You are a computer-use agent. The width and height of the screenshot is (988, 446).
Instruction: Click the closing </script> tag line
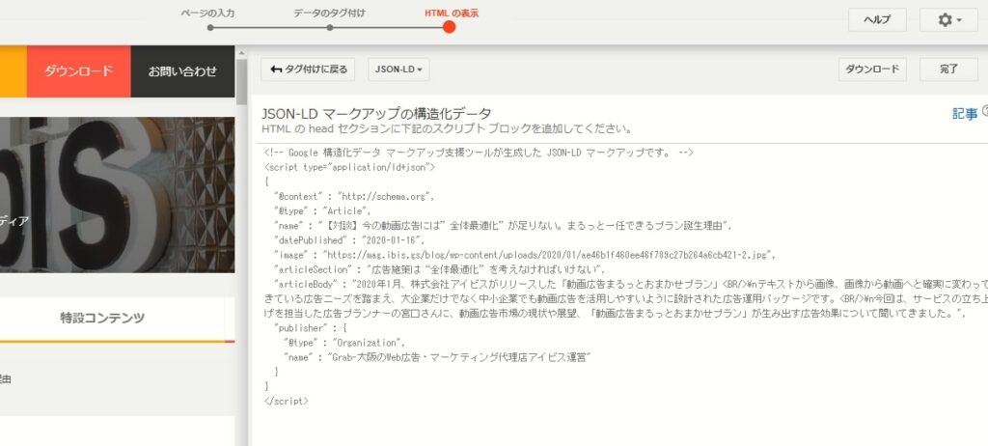pyautogui.click(x=286, y=401)
